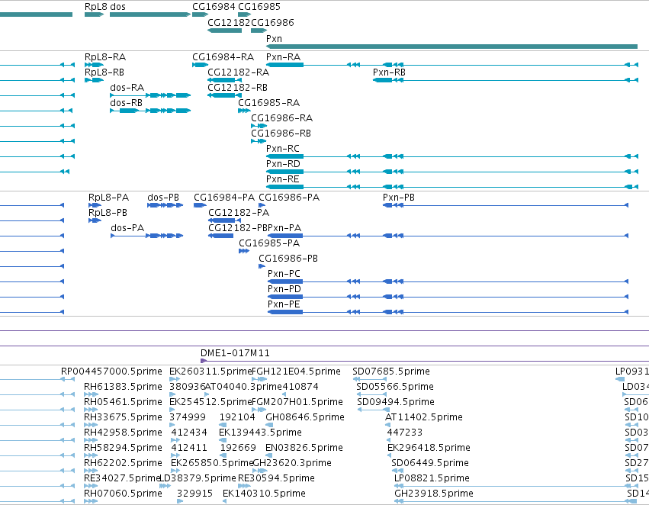Select the 374999 EST label

tap(188, 417)
